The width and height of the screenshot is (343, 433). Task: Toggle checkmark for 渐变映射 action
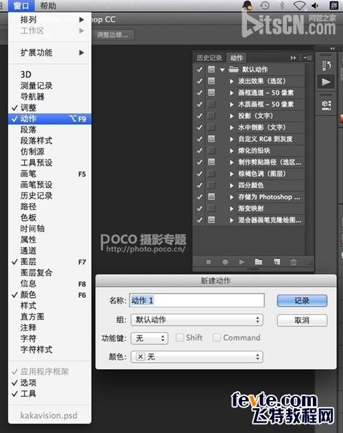tap(200, 209)
